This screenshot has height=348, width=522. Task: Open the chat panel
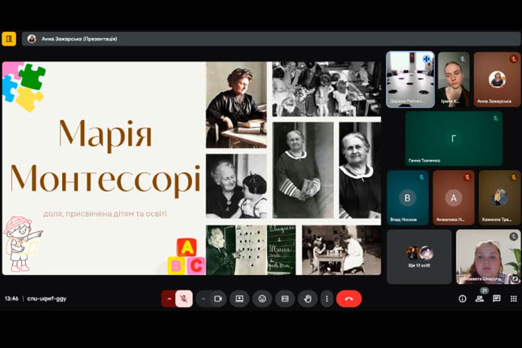[x=496, y=299]
